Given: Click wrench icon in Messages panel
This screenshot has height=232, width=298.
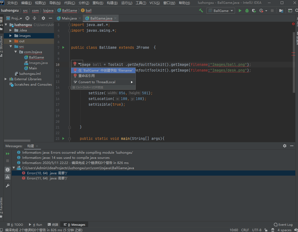Looking at the screenshot, I should [x=8, y=186].
